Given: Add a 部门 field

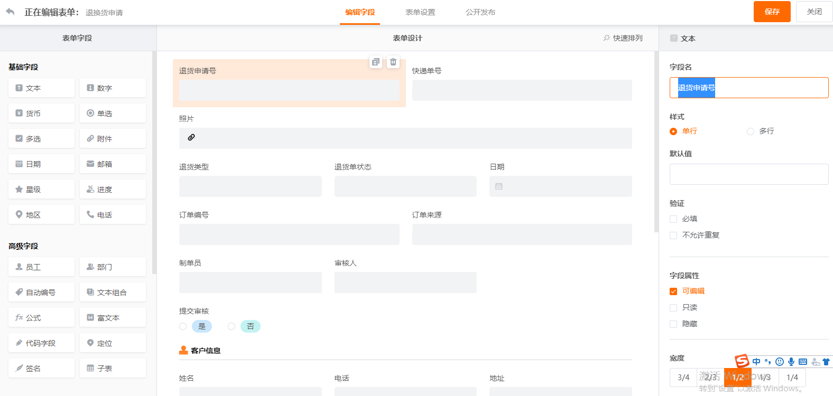Looking at the screenshot, I should click(x=113, y=267).
